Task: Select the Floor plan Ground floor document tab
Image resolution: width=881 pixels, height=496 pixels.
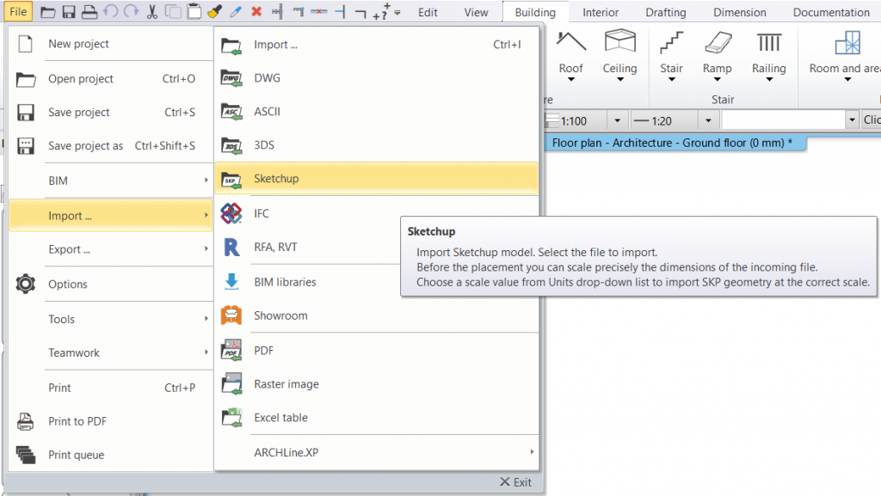Action: 675,143
